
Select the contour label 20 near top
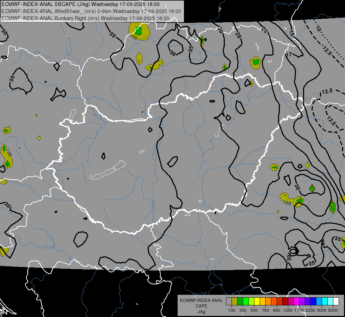(265, 30)
